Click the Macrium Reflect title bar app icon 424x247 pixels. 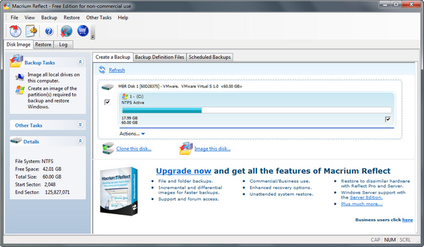pyautogui.click(x=6, y=5)
